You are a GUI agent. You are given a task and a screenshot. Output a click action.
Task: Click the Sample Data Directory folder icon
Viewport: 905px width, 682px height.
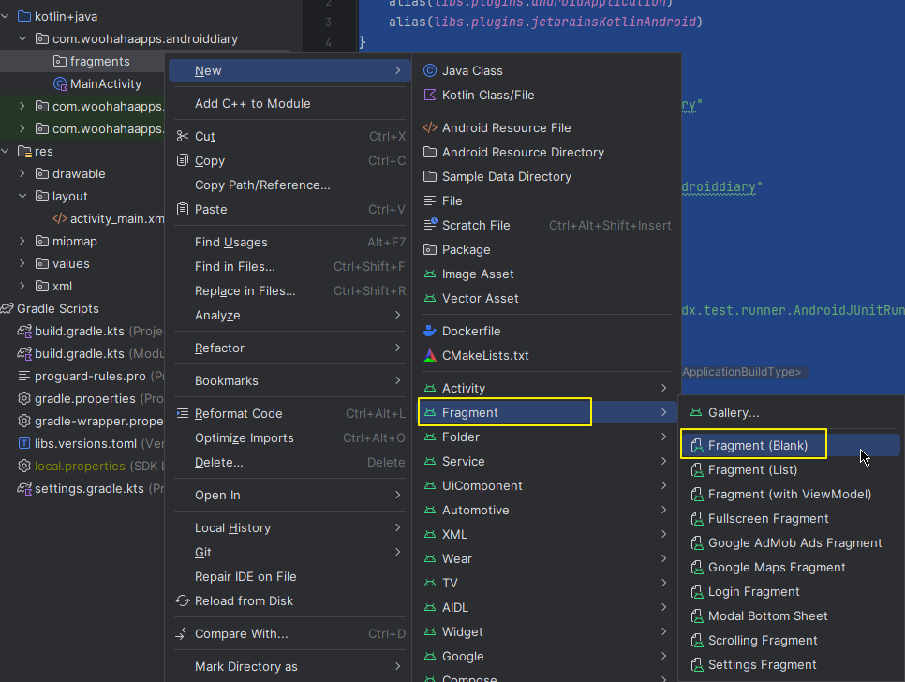pos(430,176)
